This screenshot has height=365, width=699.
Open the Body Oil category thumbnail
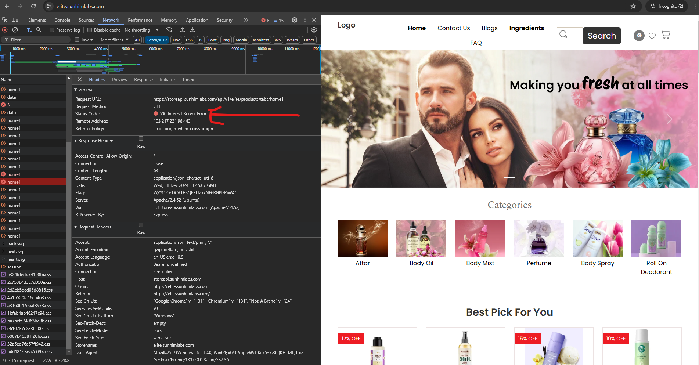click(x=421, y=238)
